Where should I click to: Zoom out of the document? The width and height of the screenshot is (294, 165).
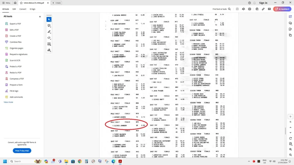[x=291, y=155]
